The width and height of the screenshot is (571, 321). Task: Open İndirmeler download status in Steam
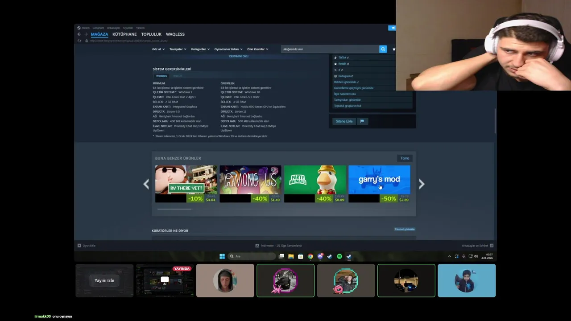[279, 246]
